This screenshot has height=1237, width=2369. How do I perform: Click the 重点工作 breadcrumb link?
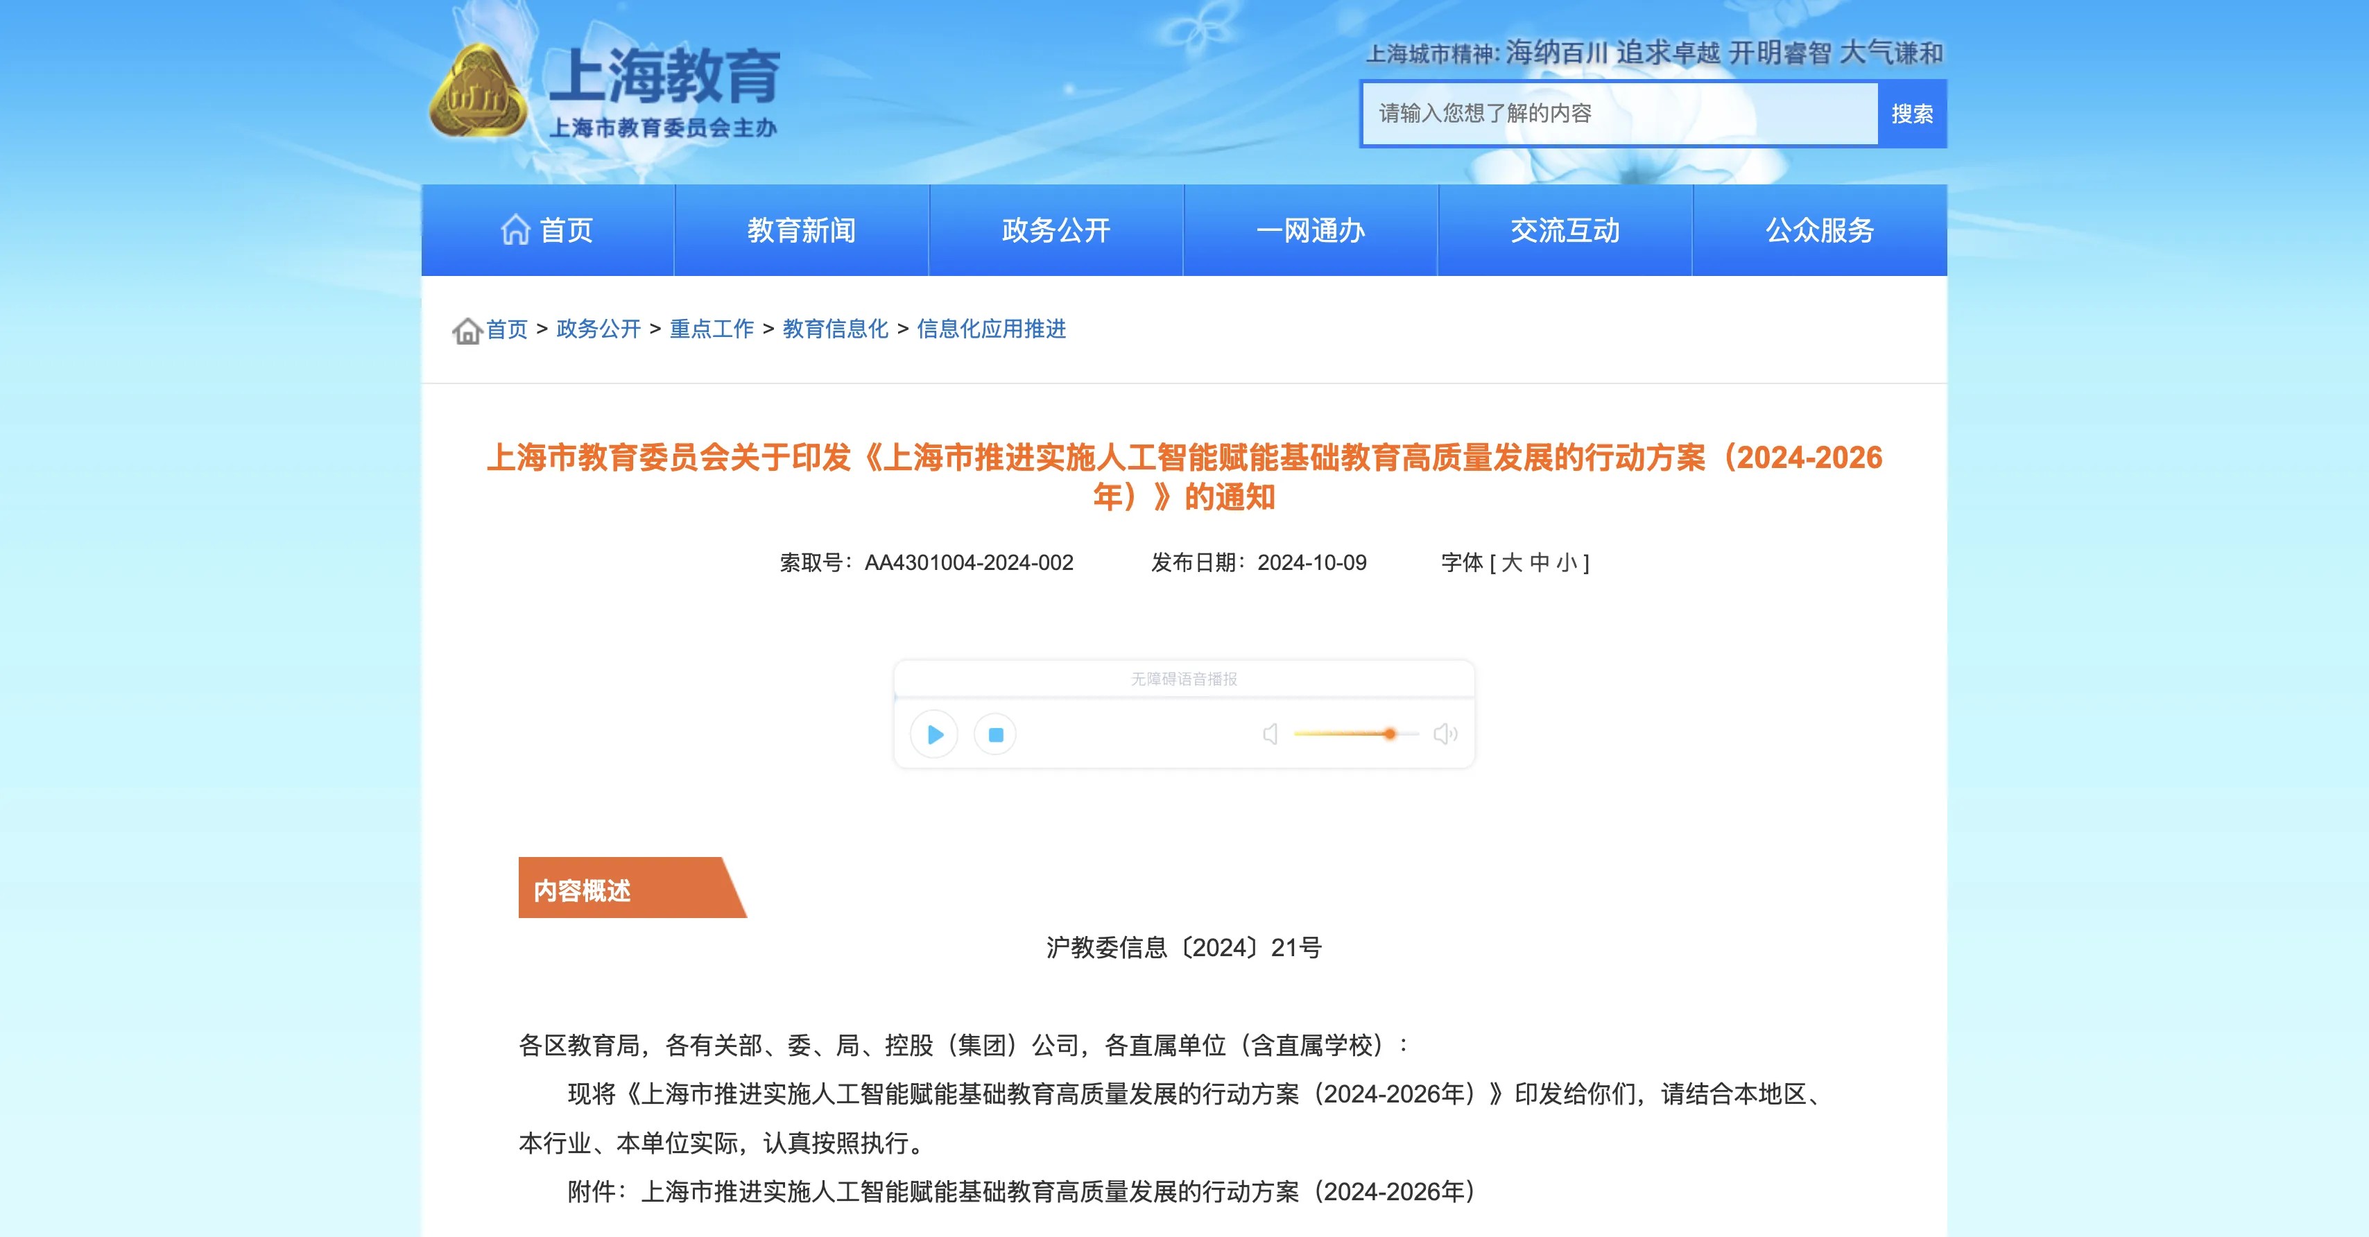(711, 329)
